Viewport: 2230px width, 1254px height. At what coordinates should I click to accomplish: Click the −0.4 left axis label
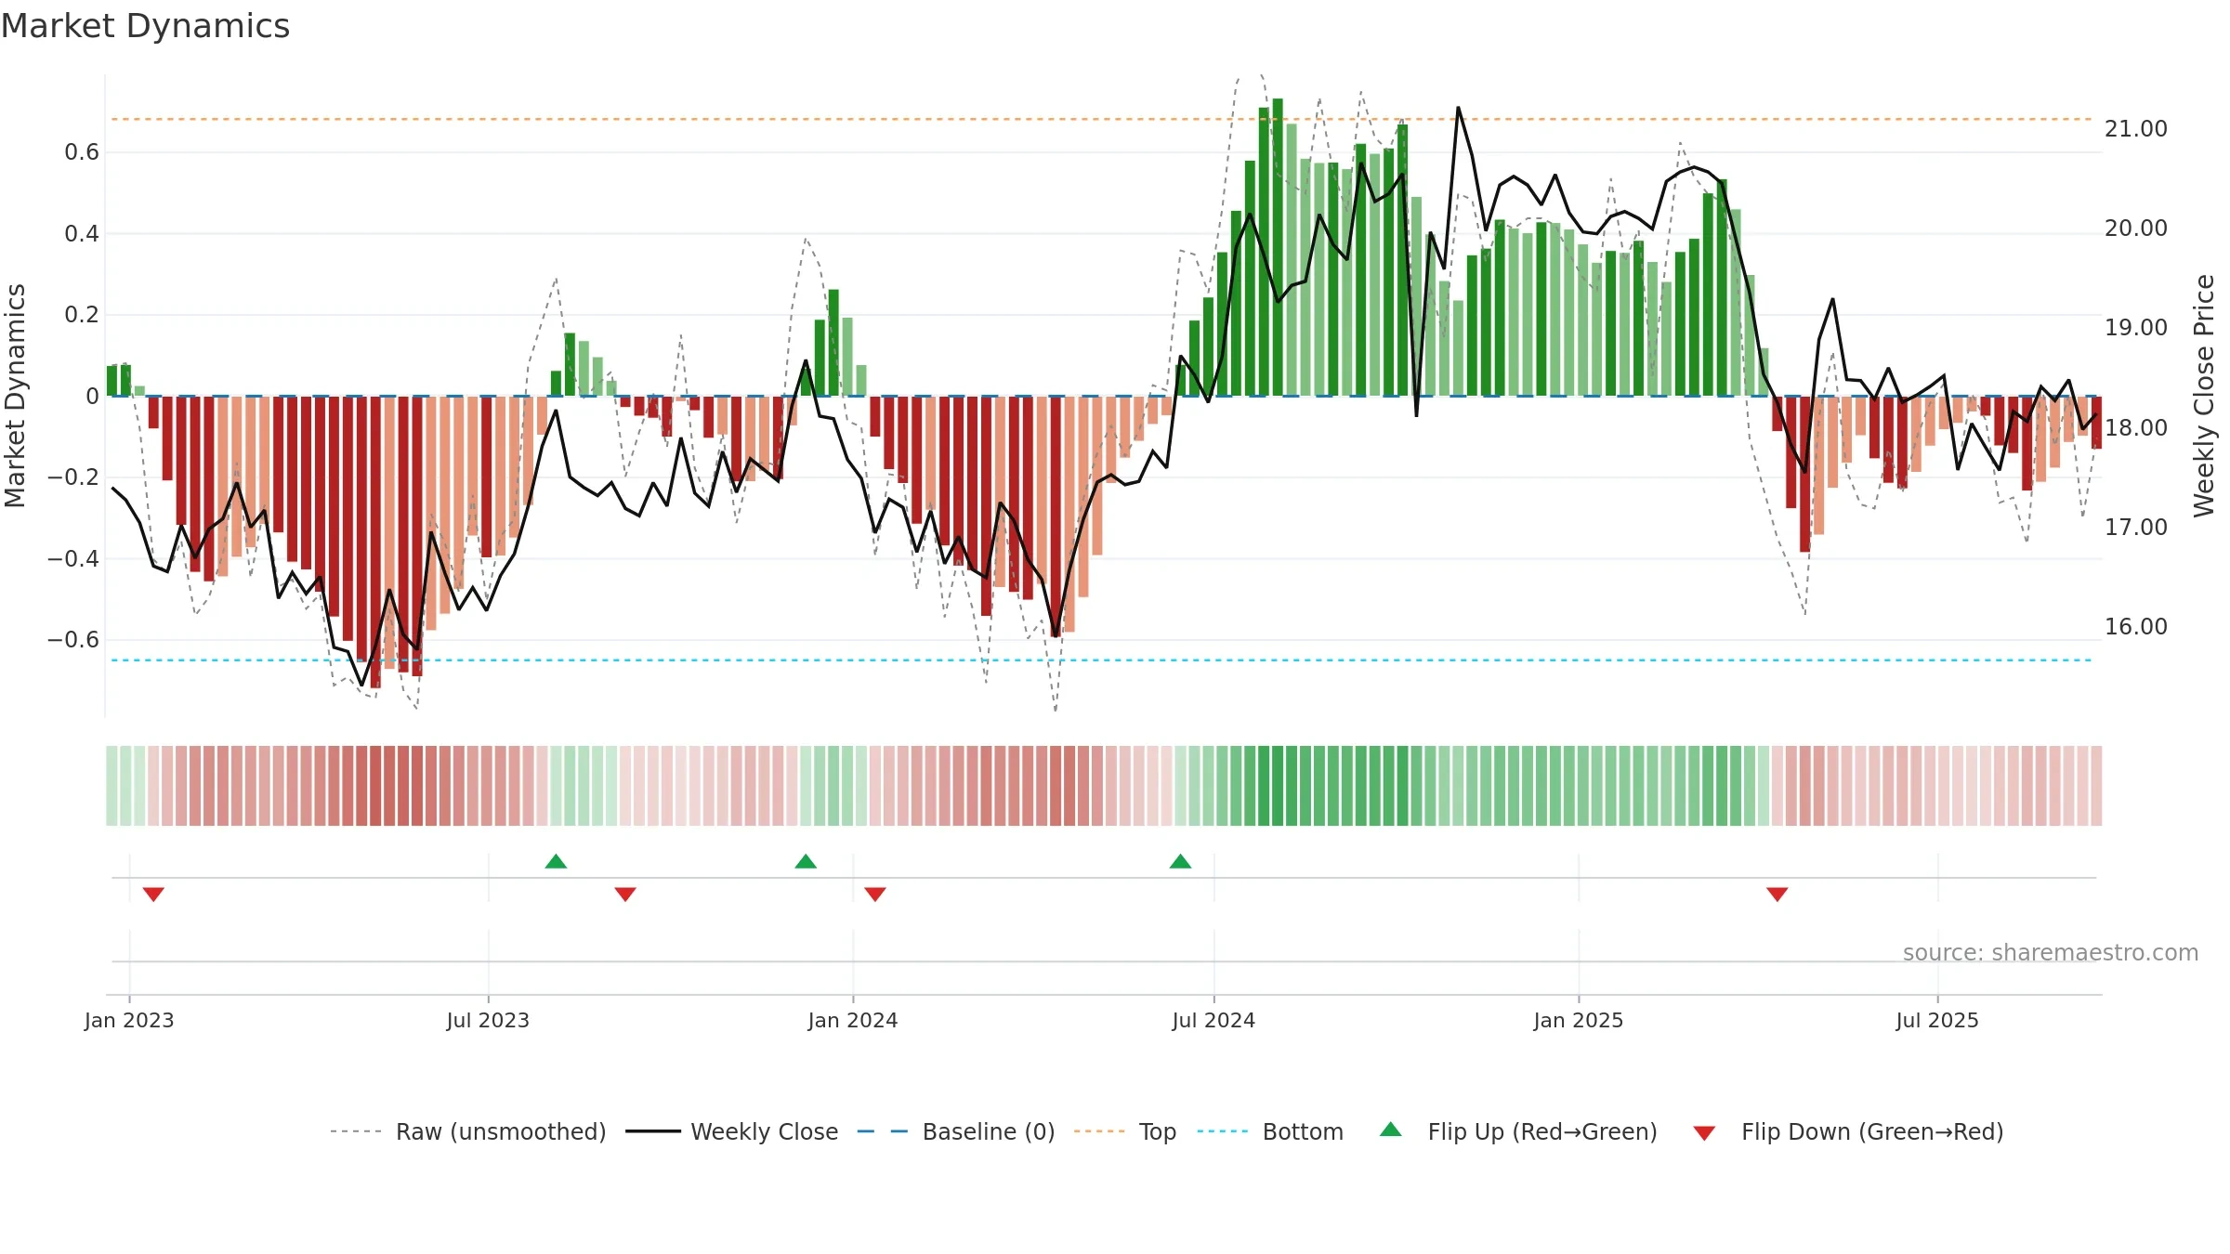[73, 558]
